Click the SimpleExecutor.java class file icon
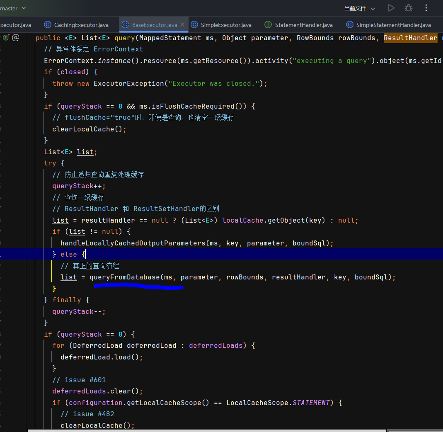 coord(194,24)
